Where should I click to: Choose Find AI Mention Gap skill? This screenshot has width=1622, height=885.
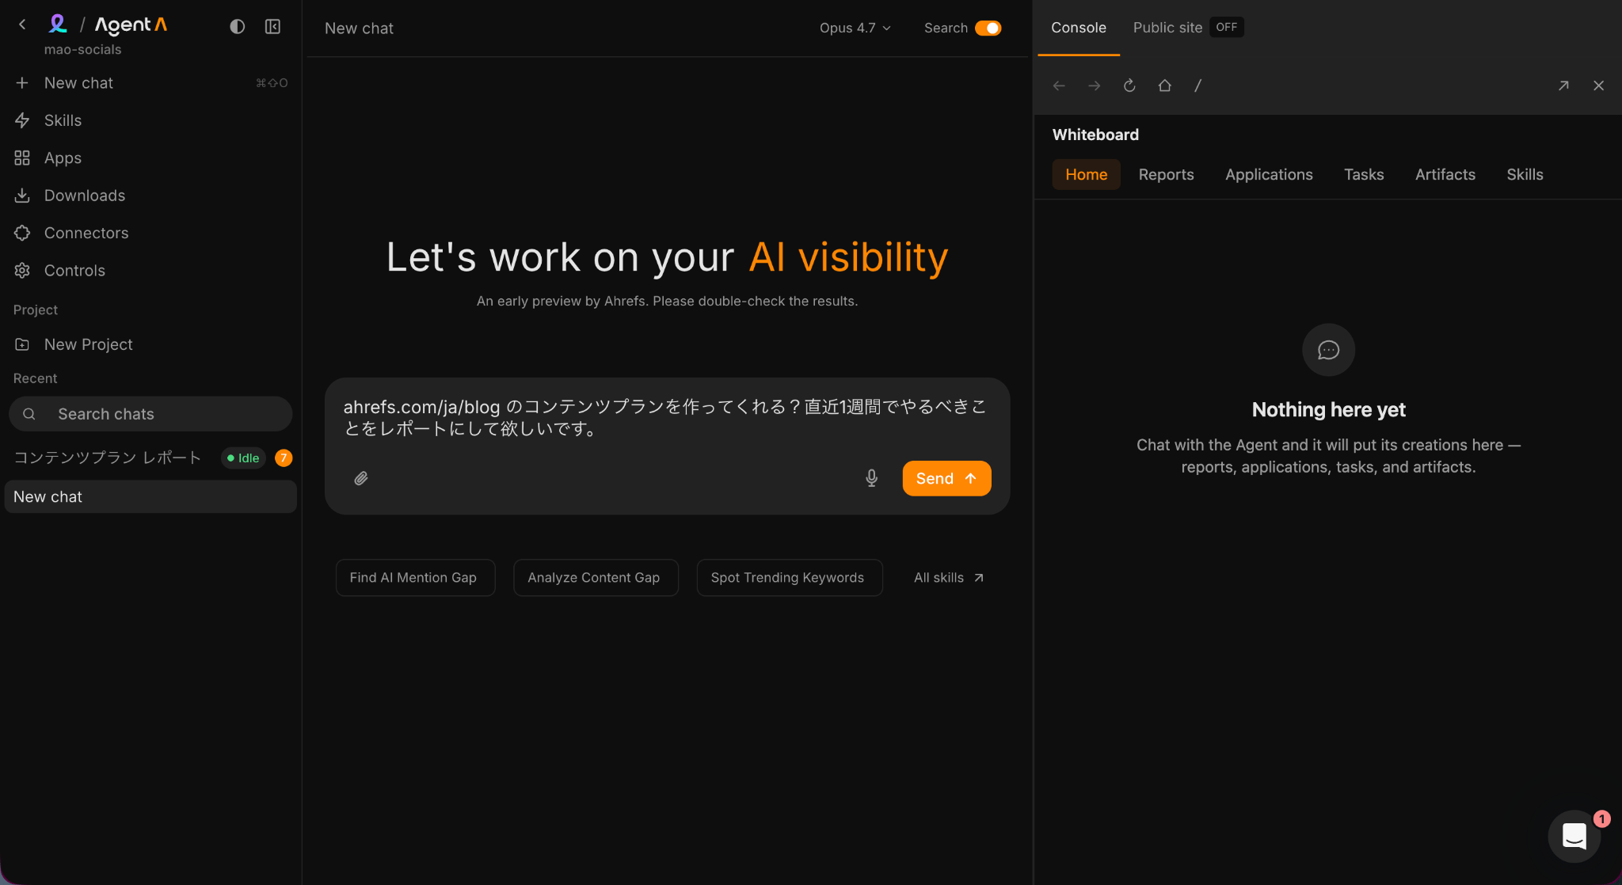pyautogui.click(x=415, y=578)
